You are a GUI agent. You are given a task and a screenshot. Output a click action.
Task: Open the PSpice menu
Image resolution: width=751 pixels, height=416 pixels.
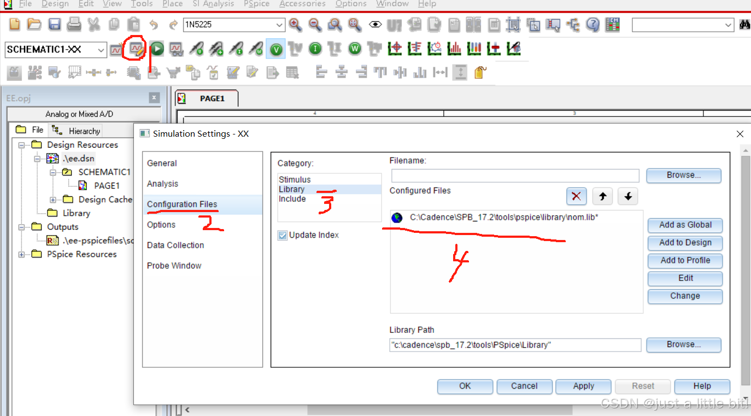[x=256, y=4]
